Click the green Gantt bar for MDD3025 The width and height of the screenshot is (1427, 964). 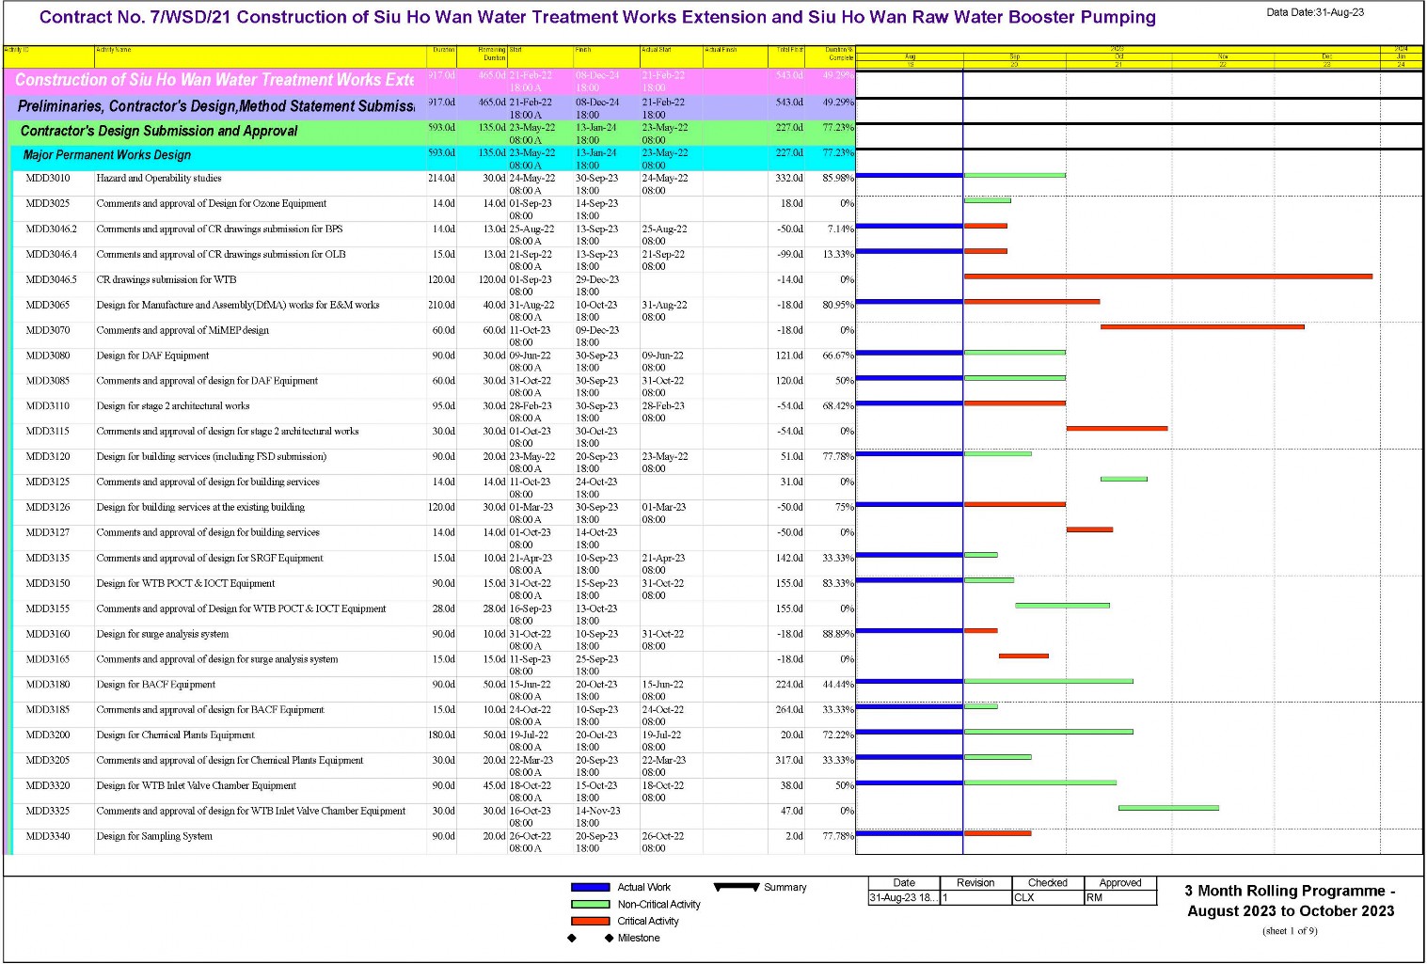tap(988, 200)
